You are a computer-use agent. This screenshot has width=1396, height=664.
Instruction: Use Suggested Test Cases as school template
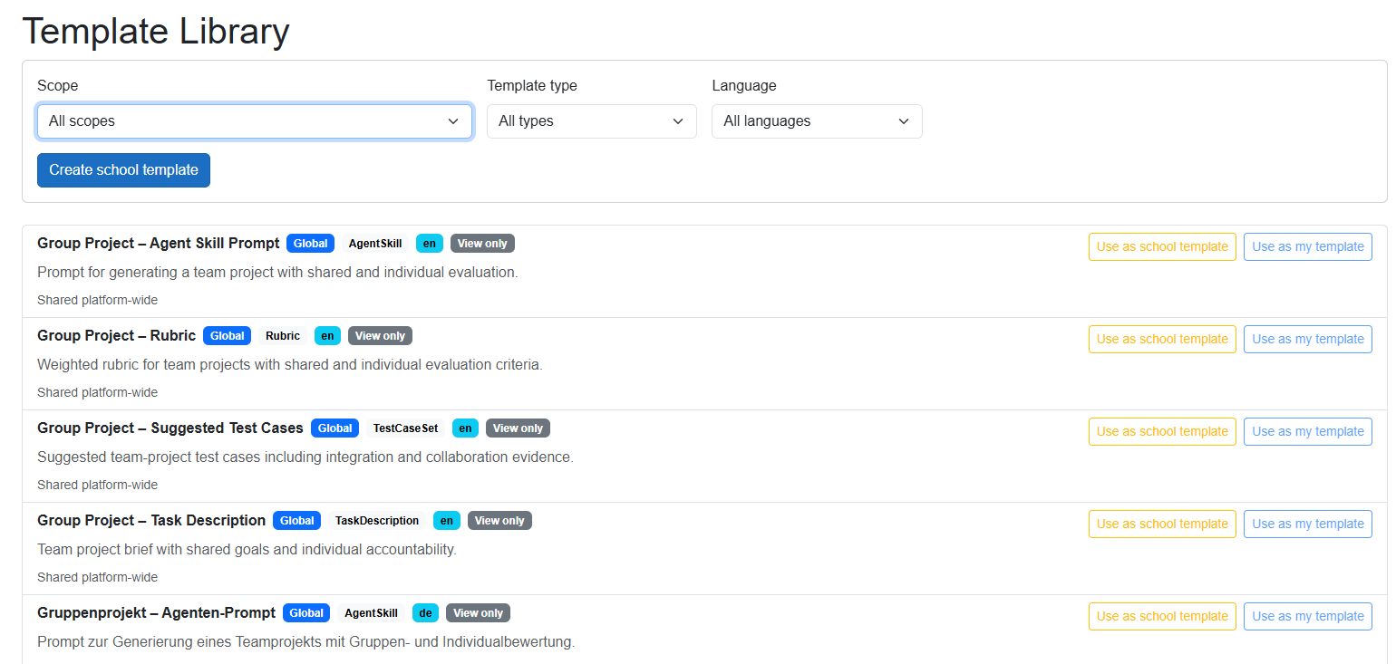tap(1162, 431)
